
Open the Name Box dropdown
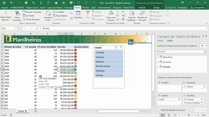15,28
